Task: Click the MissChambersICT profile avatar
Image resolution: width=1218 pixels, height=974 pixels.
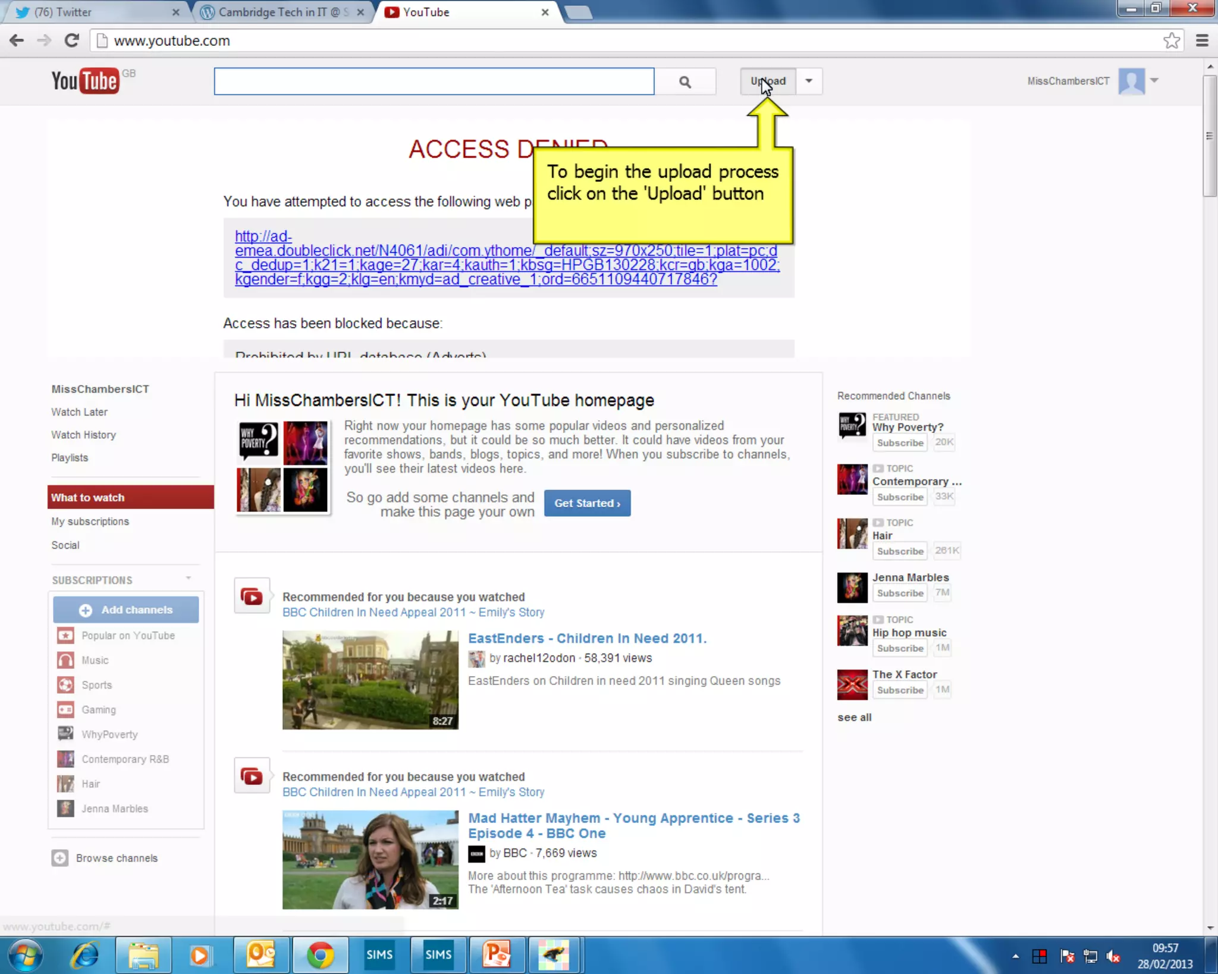Action: point(1131,81)
